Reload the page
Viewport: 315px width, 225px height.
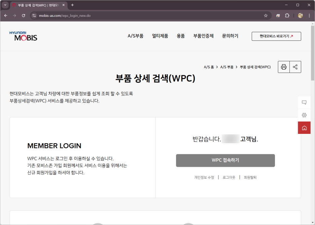pyautogui.click(x=24, y=16)
